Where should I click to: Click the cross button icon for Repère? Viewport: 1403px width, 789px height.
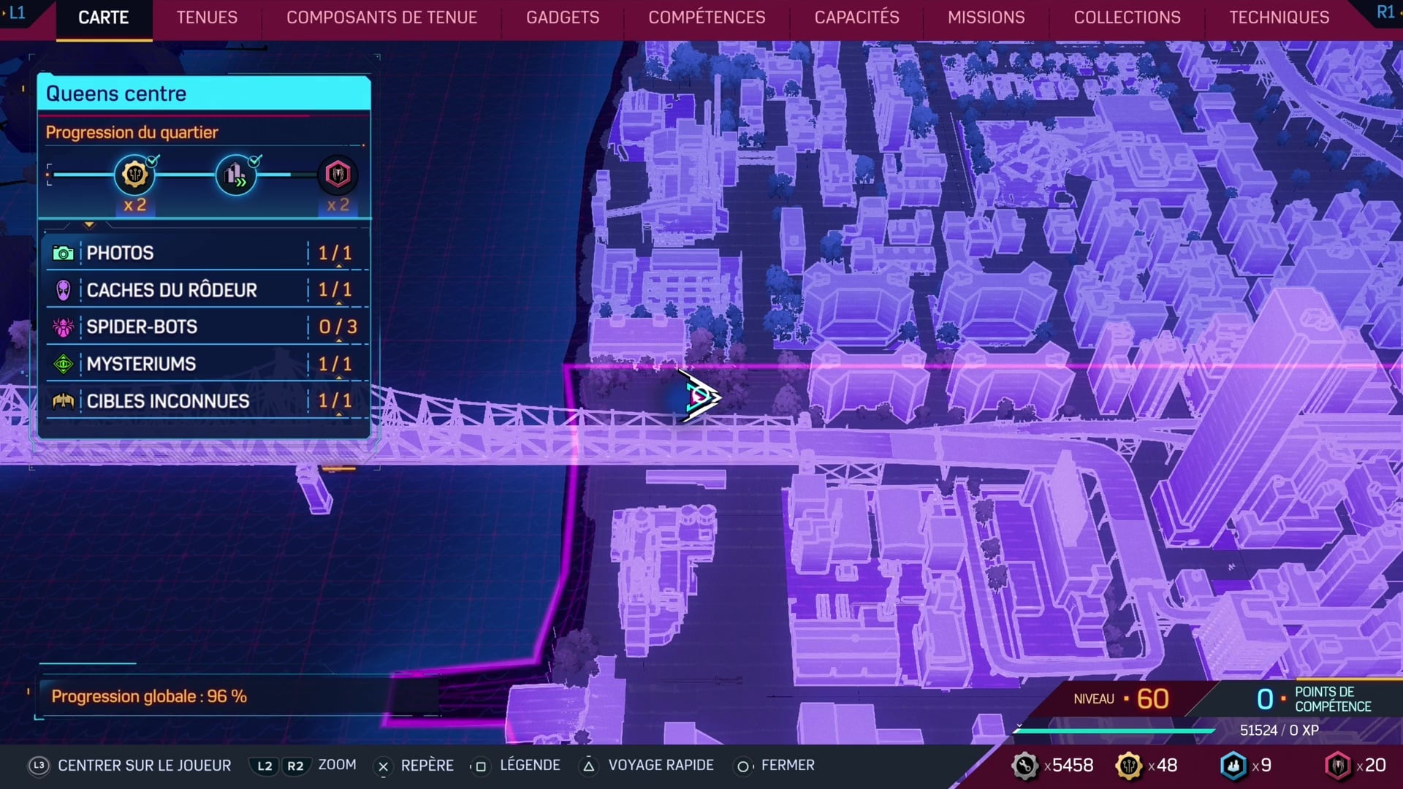[383, 766]
